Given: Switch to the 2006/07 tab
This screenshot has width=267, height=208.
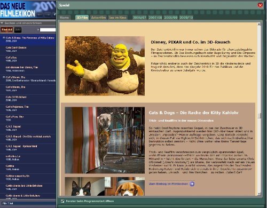Looking at the screenshot, I should [139, 18].
